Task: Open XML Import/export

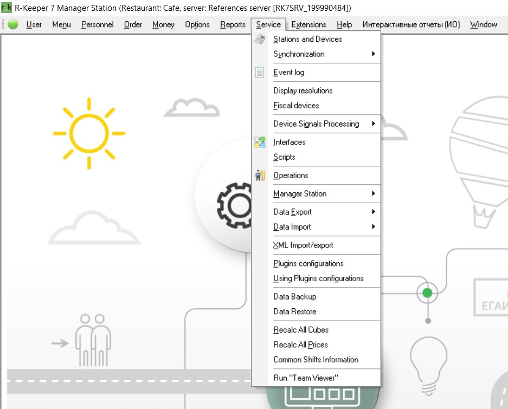Action: pyautogui.click(x=316, y=245)
